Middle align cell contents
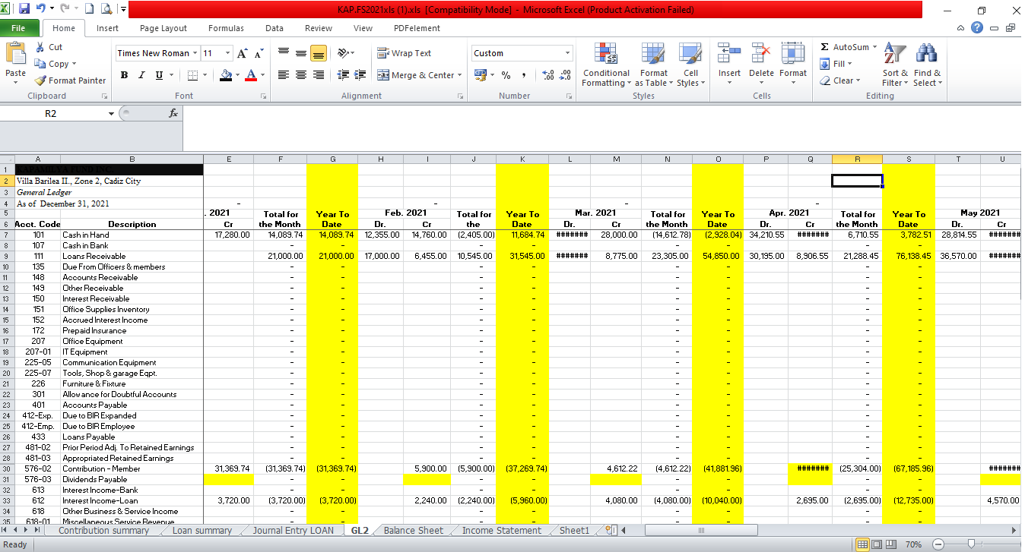The width and height of the screenshot is (1025, 552). coord(300,53)
